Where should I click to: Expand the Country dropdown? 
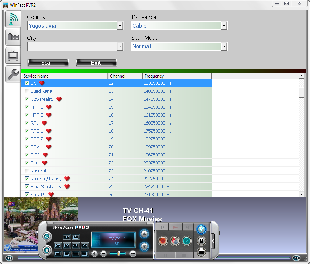click(x=120, y=26)
